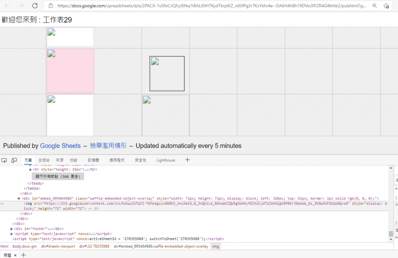Open the 來源 tab

coord(59,160)
